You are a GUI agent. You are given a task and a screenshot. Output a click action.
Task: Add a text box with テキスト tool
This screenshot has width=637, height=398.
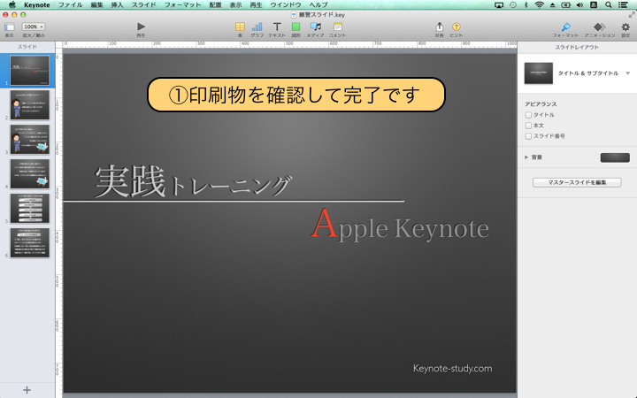pos(276,27)
